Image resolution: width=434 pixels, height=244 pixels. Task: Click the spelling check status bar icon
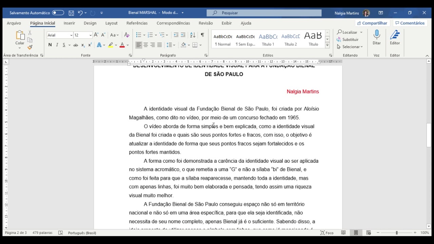[x=61, y=233]
